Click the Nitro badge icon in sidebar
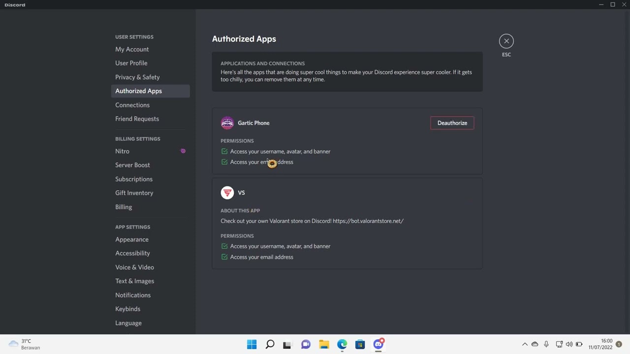Screen dimensions: 630x354 click(x=183, y=151)
